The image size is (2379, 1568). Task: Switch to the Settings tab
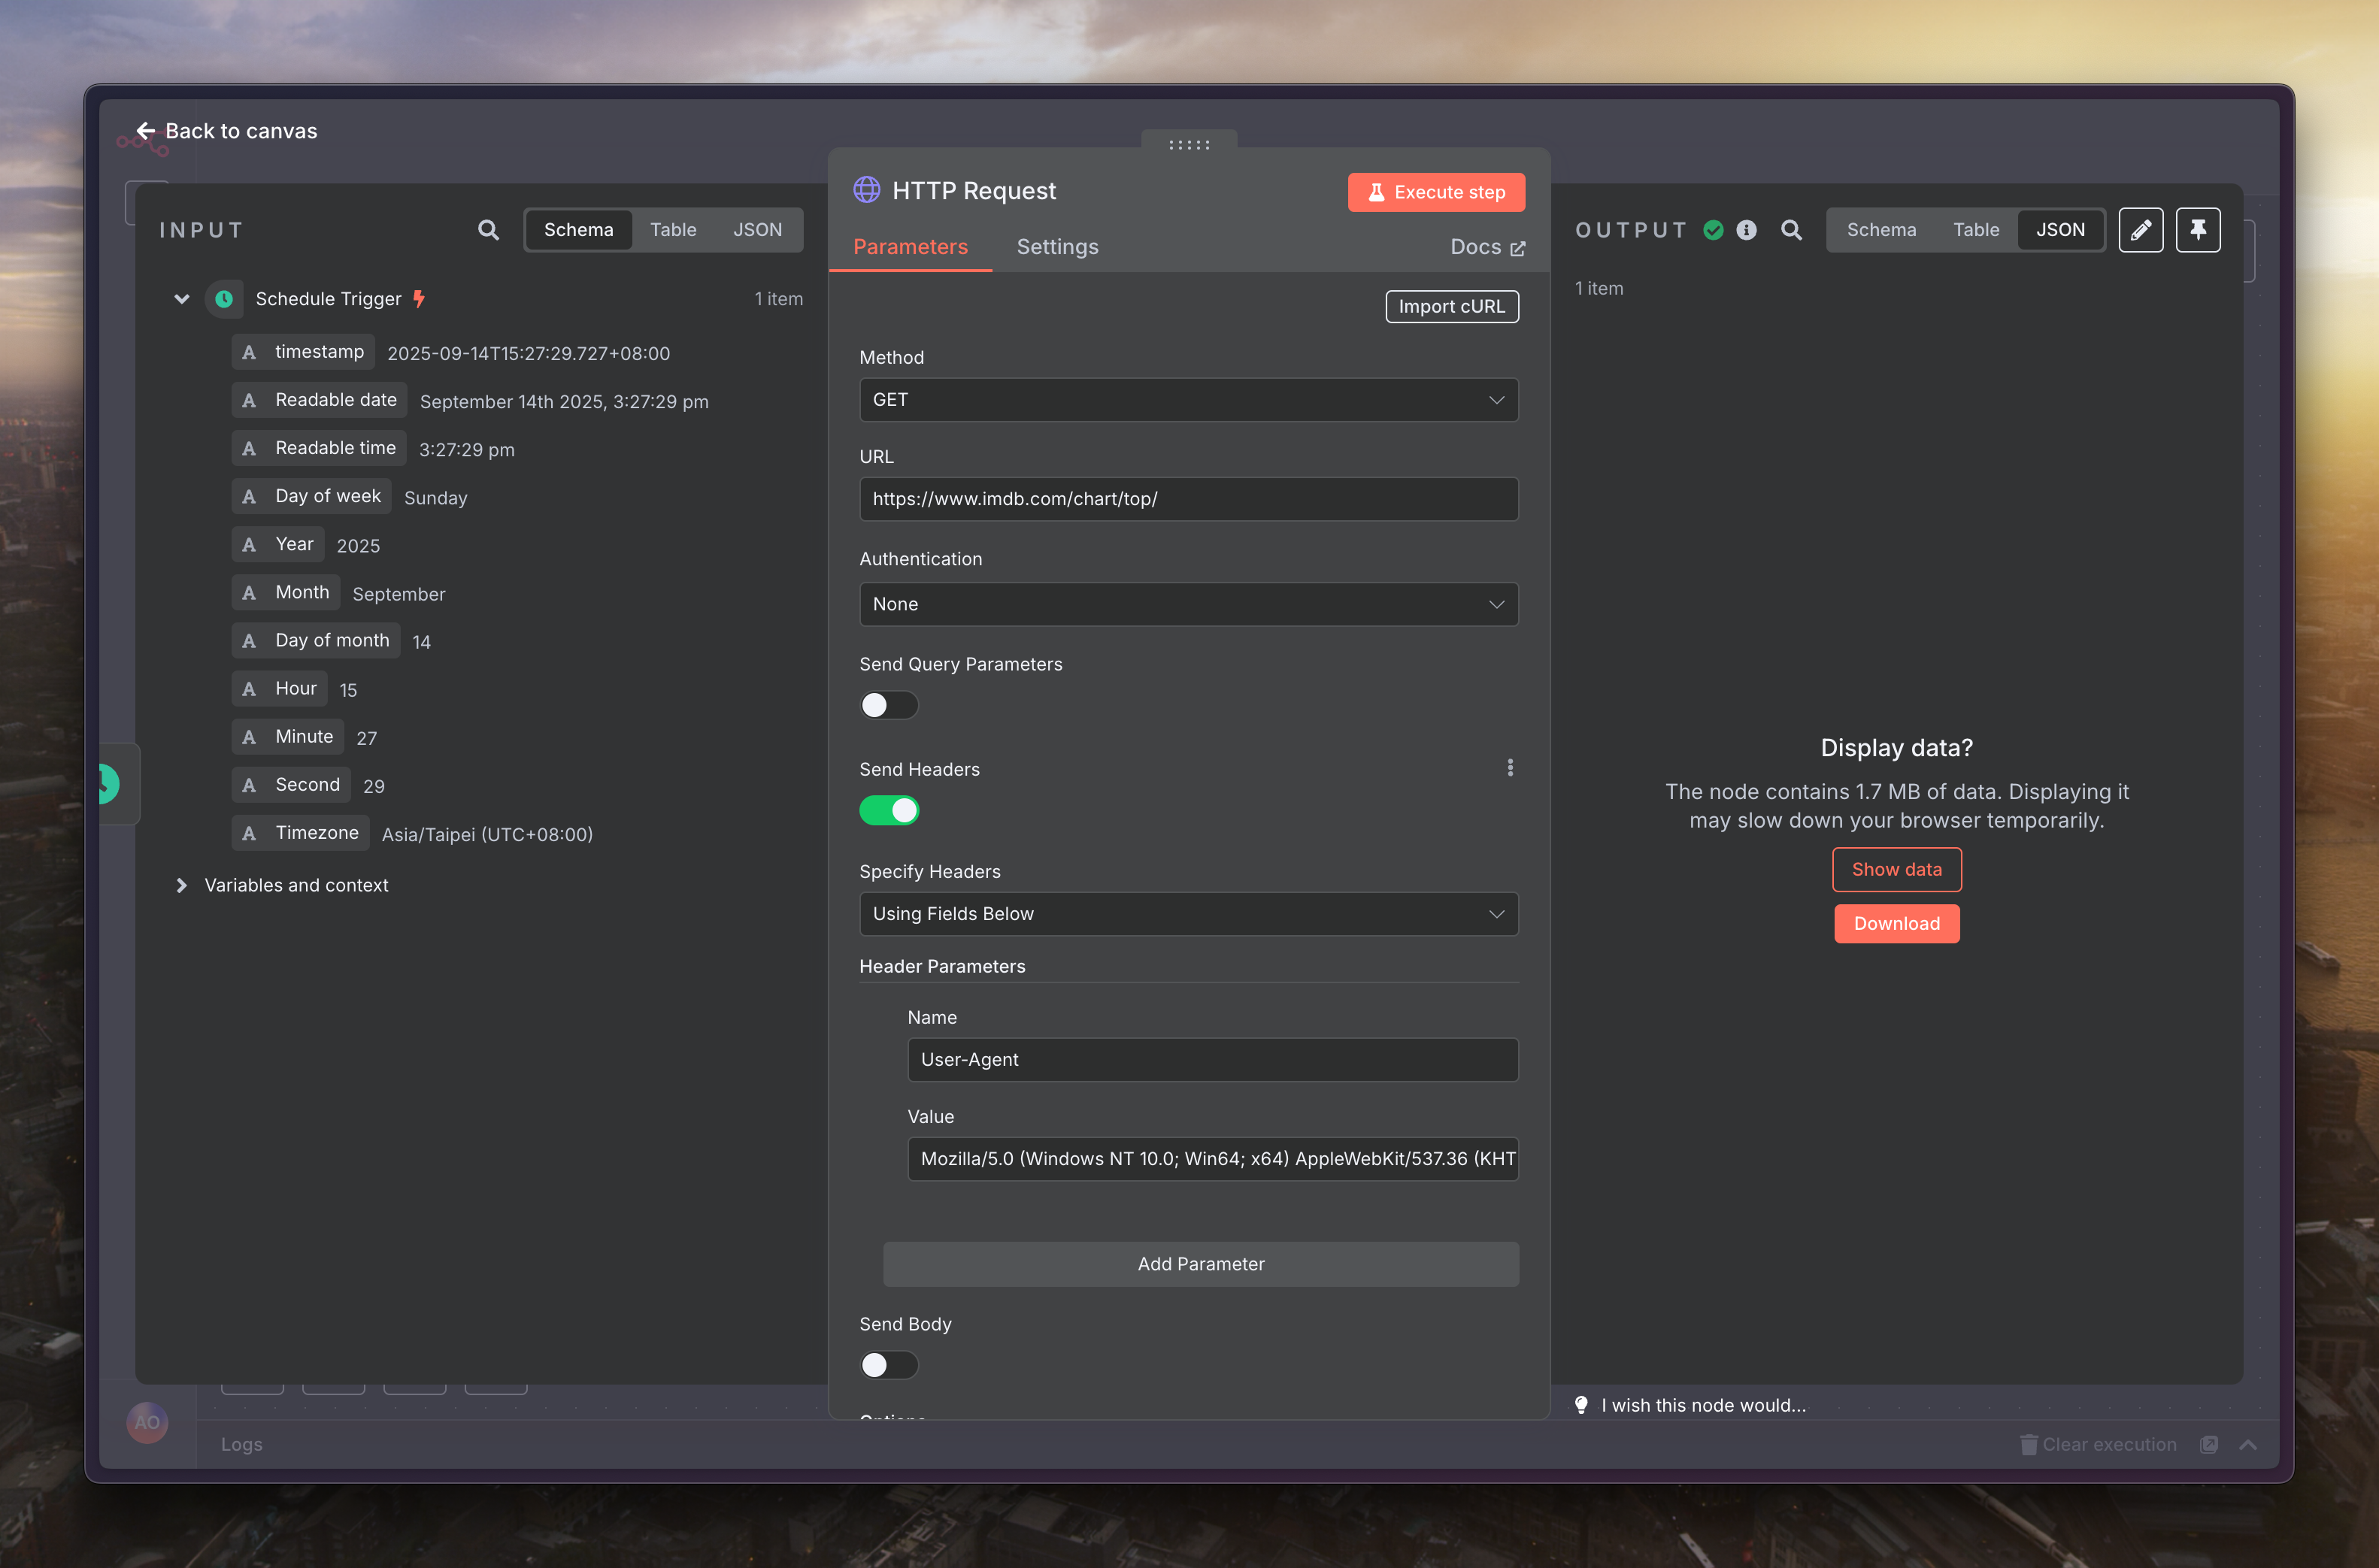click(x=1057, y=247)
